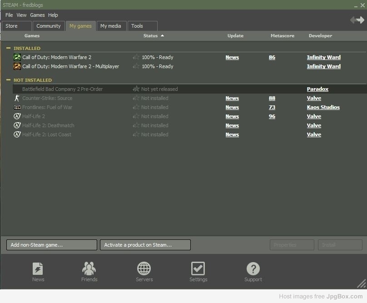Favorite Counter-Strike: Source star
The image size is (367, 303).
pos(136,98)
